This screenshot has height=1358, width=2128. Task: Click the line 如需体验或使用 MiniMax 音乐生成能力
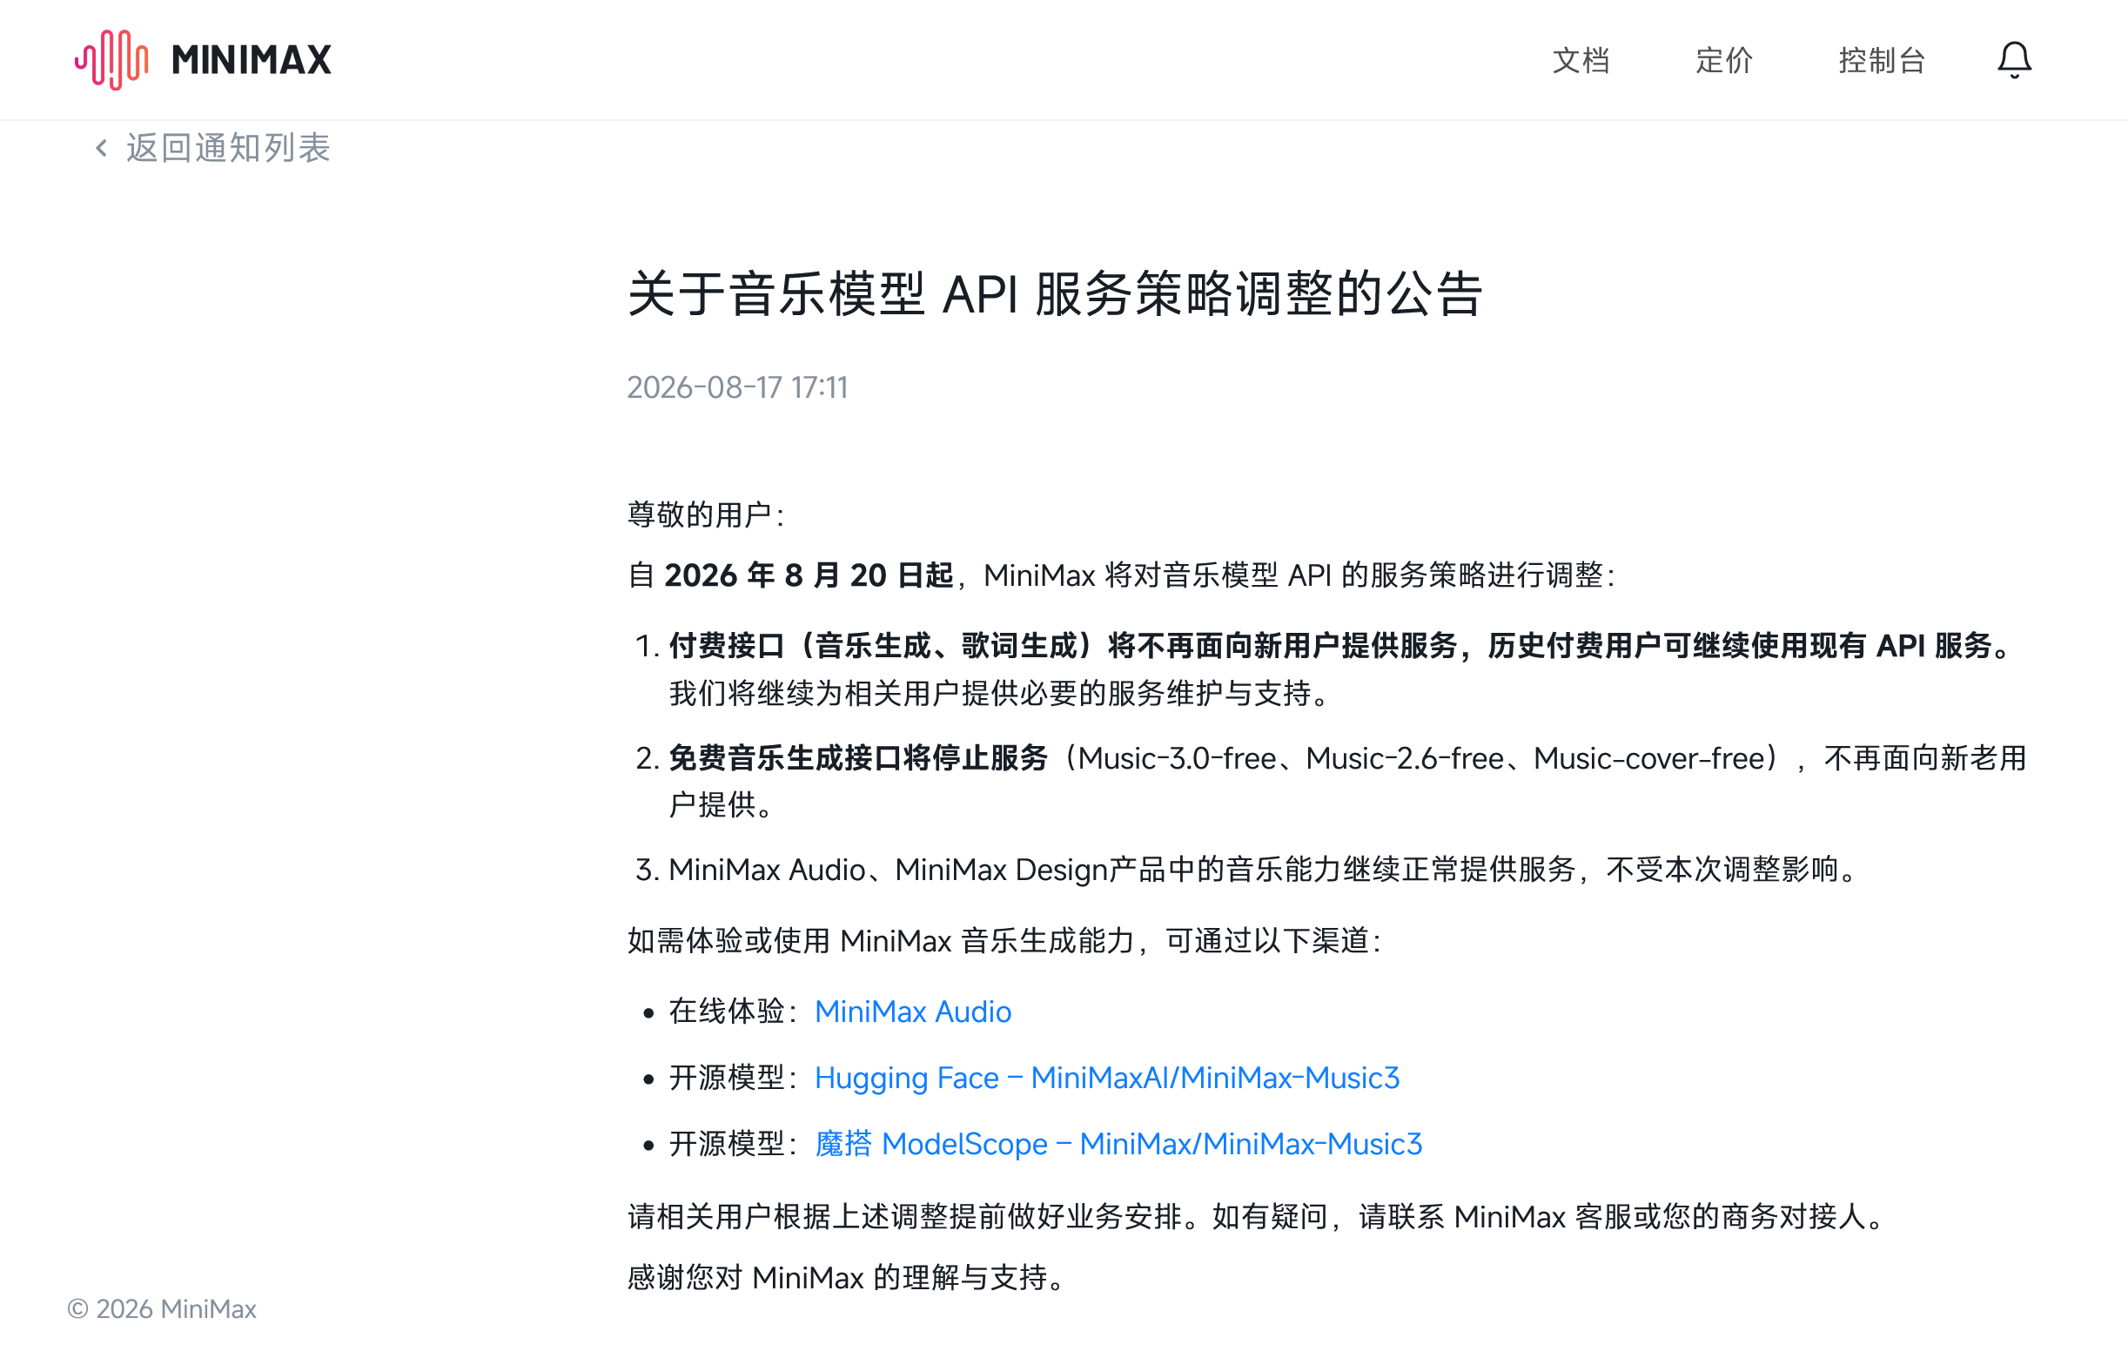(880, 941)
